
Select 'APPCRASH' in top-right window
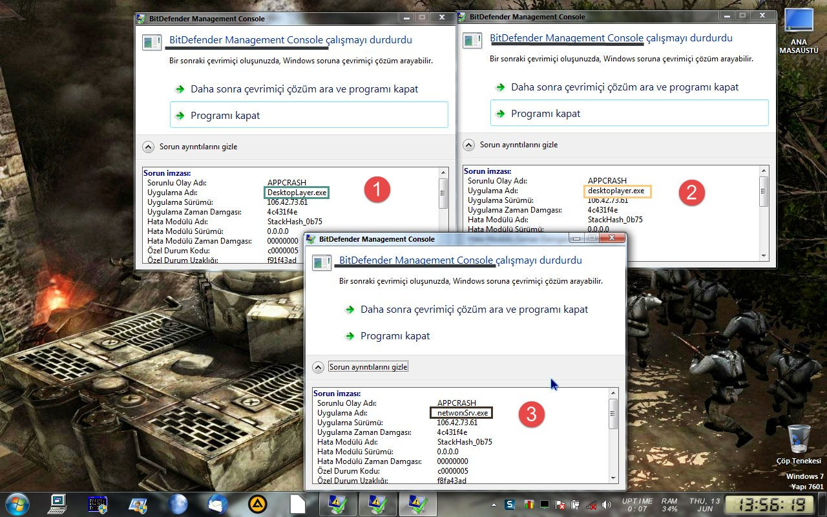pyautogui.click(x=607, y=181)
